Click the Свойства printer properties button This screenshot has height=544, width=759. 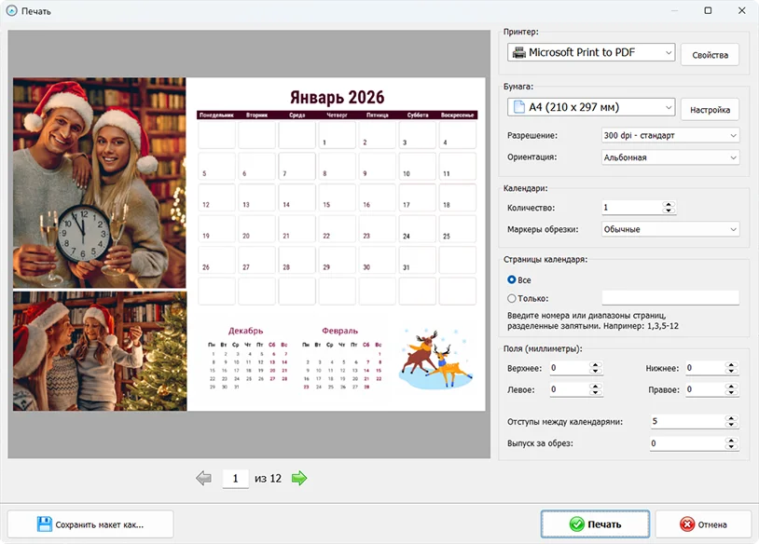pyautogui.click(x=710, y=55)
